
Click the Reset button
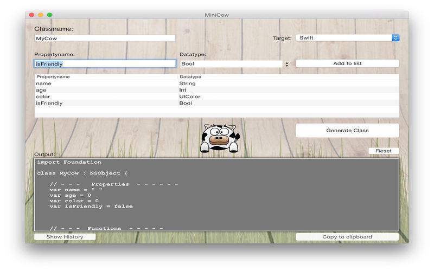coord(384,151)
